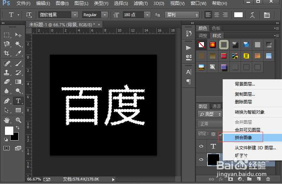Hide the background layer visibility eye
The height and width of the screenshot is (184, 282).
coord(201,159)
